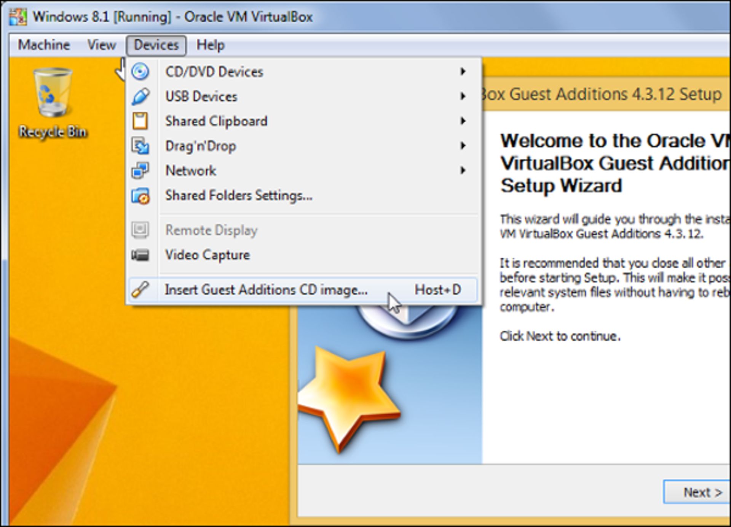The height and width of the screenshot is (527, 731).
Task: Click the Network monitors icon
Action: [140, 170]
